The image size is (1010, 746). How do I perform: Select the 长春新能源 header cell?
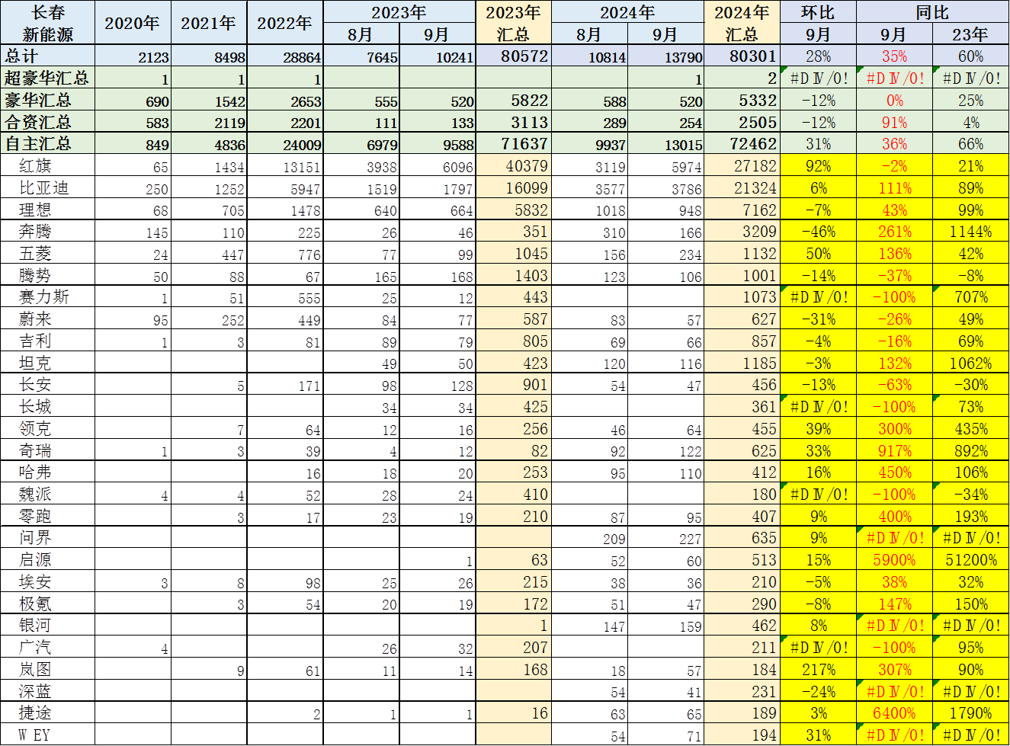pyautogui.click(x=47, y=23)
